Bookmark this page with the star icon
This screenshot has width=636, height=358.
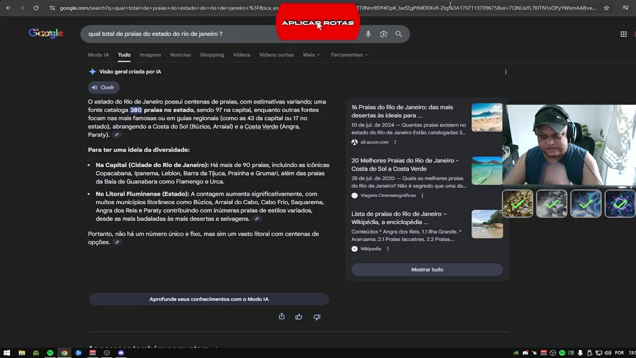pyautogui.click(x=606, y=8)
